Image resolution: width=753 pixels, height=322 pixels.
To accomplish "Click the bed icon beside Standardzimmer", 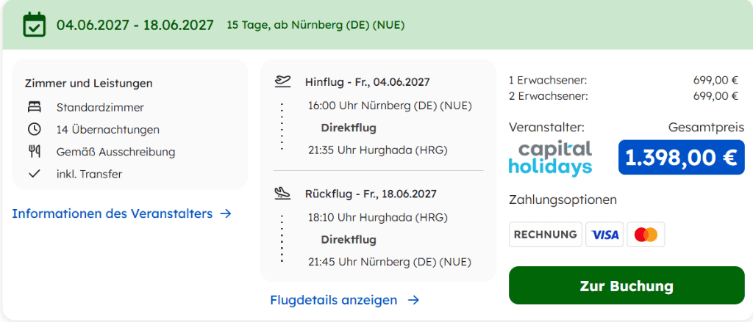I will [35, 107].
